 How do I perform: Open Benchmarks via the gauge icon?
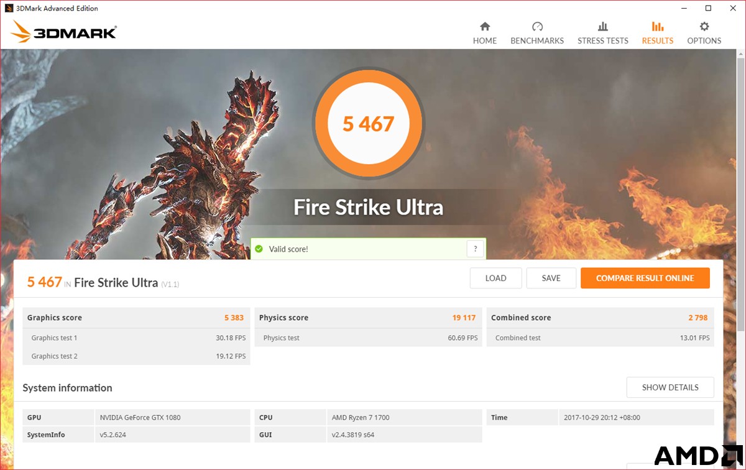(537, 27)
